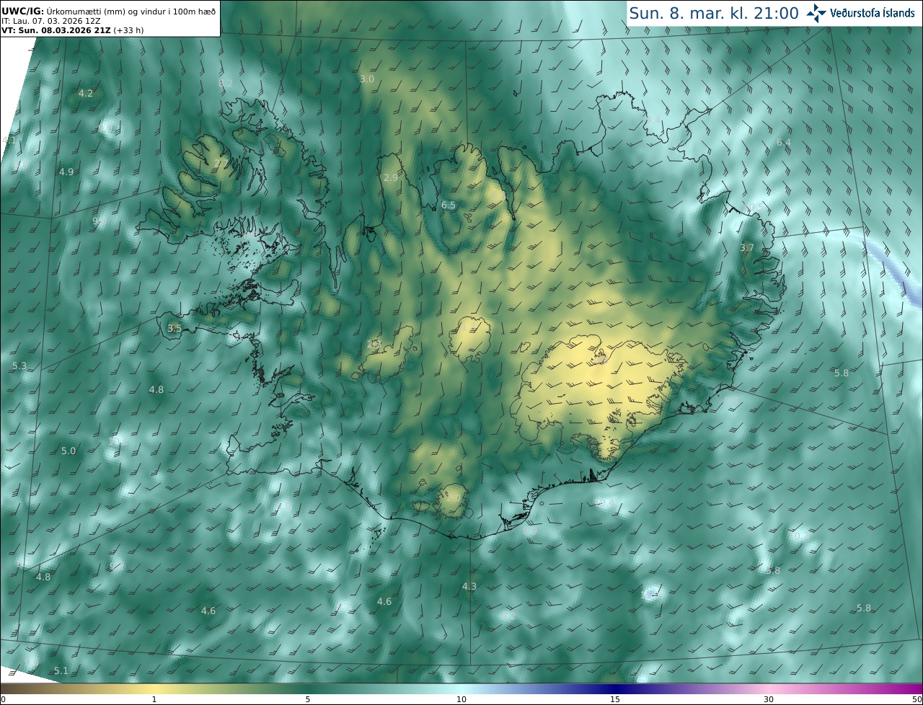Click the 4.2 value on the map
This screenshot has height=705, width=923.
pos(86,94)
